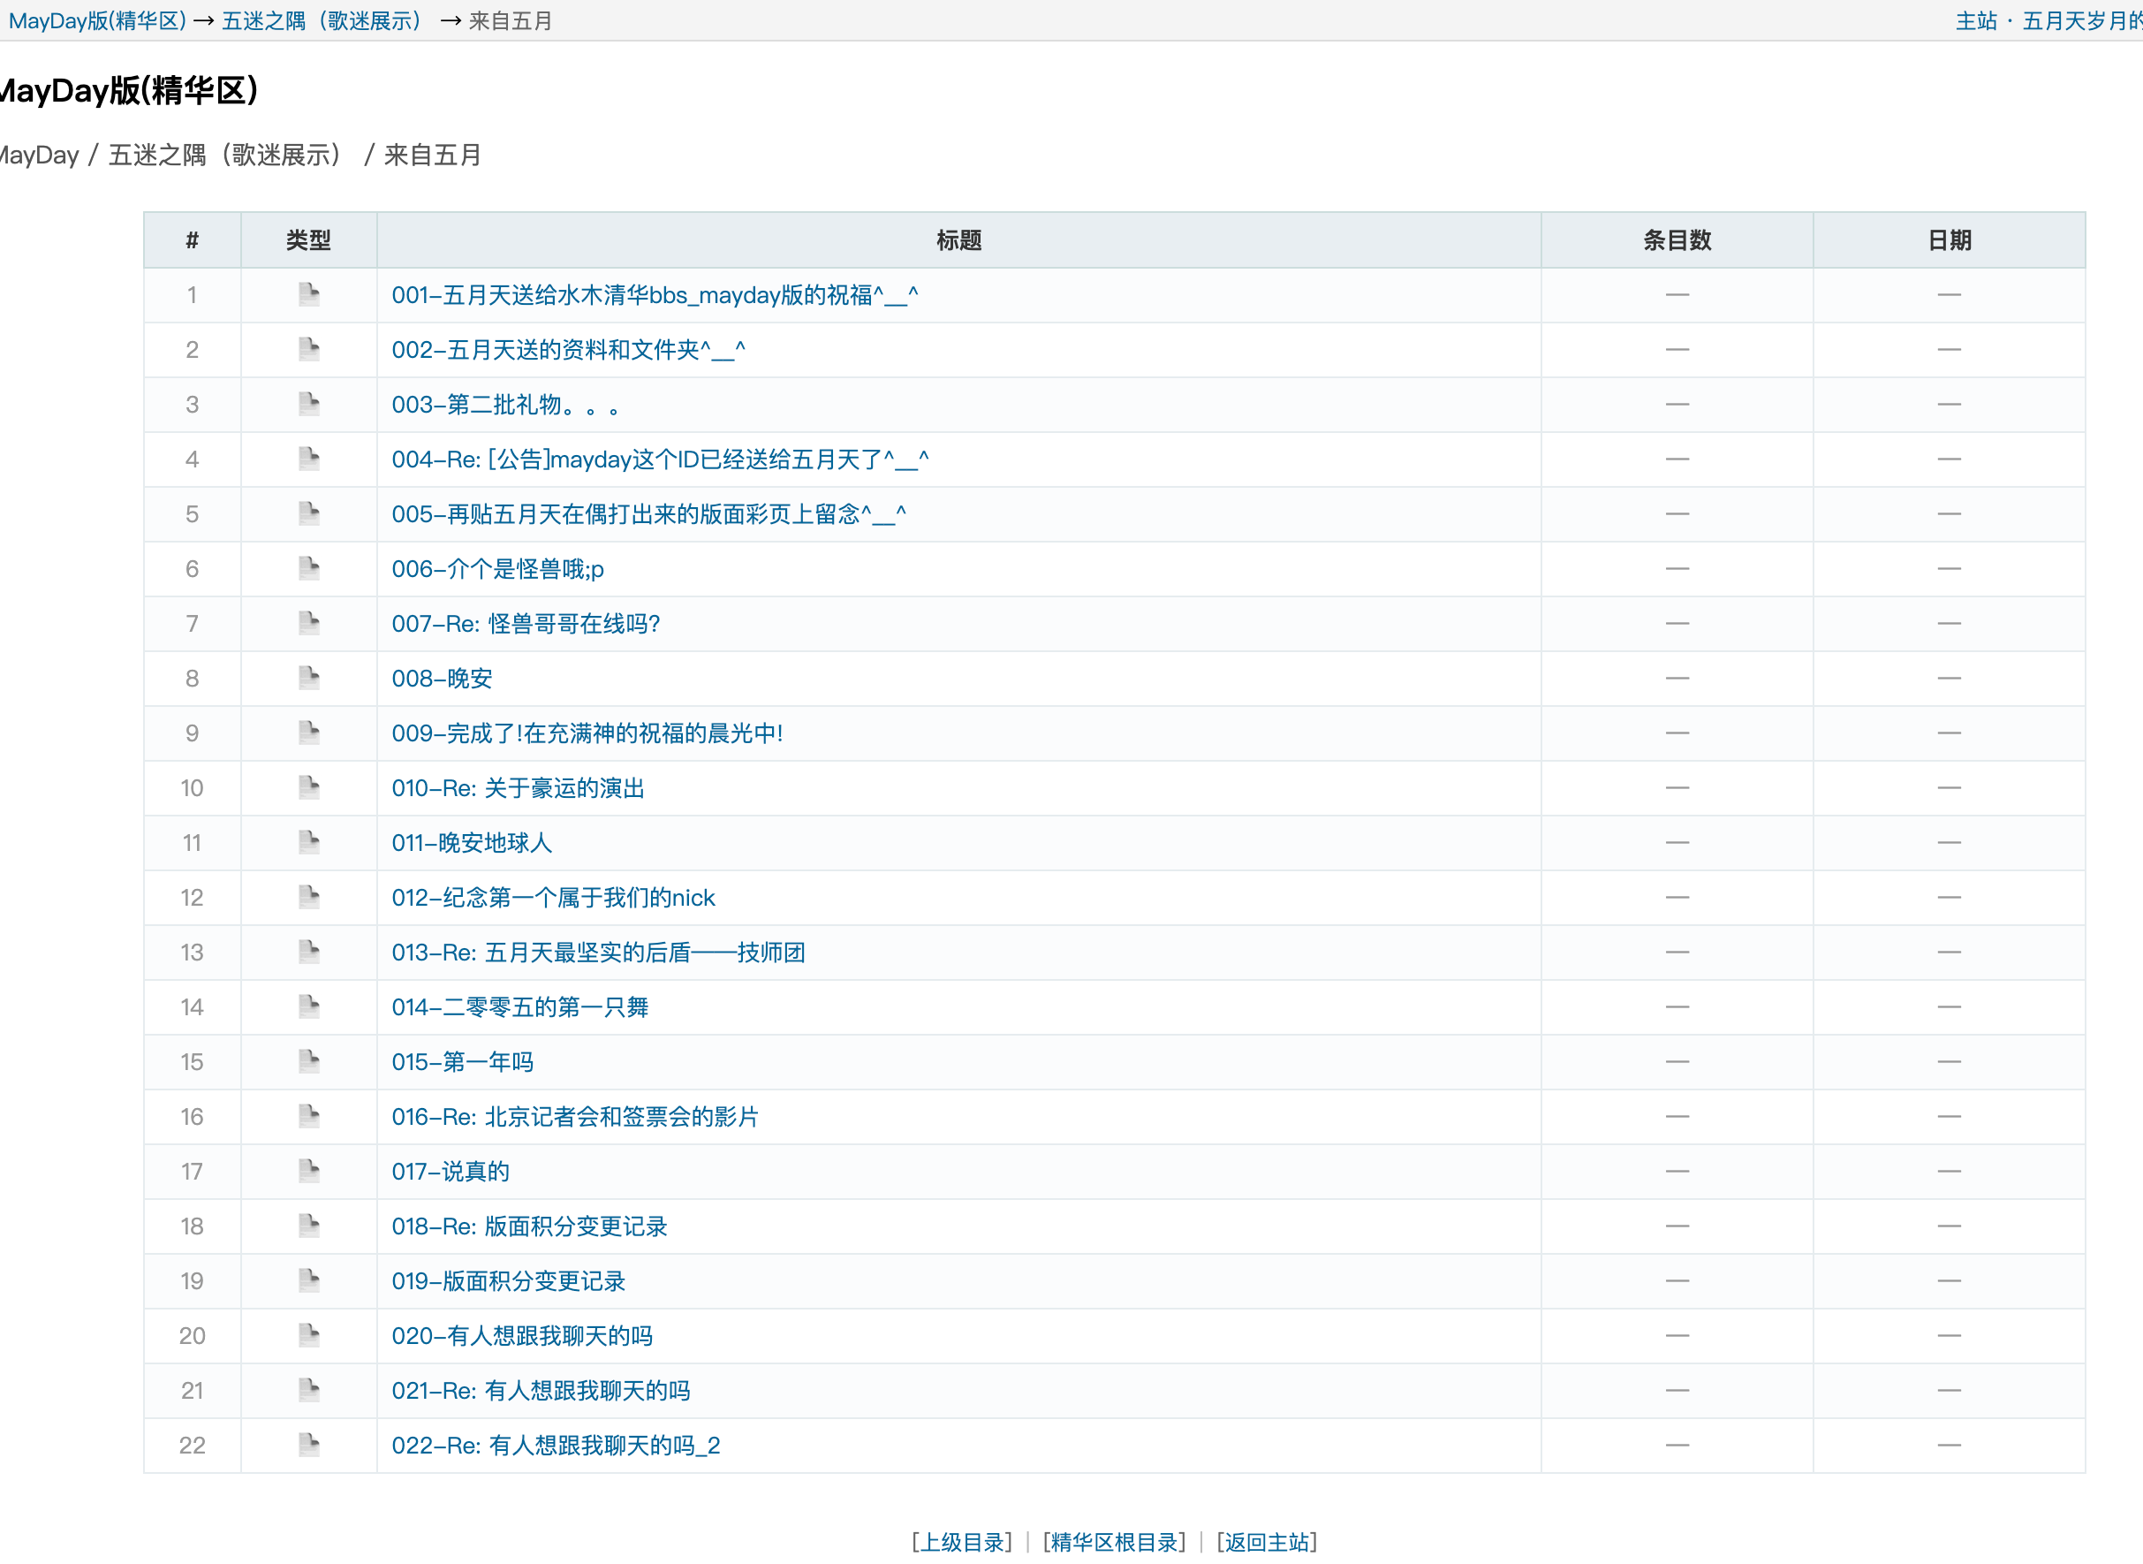This screenshot has height=1564, width=2143.
Task: Open post 006 介个是怪兽哦;p
Action: coord(498,569)
